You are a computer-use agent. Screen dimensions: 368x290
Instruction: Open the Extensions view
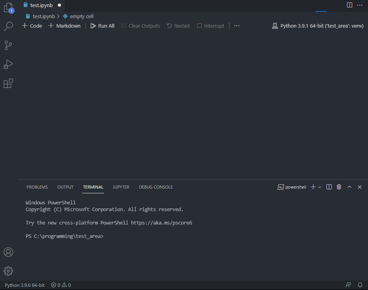pyautogui.click(x=8, y=83)
